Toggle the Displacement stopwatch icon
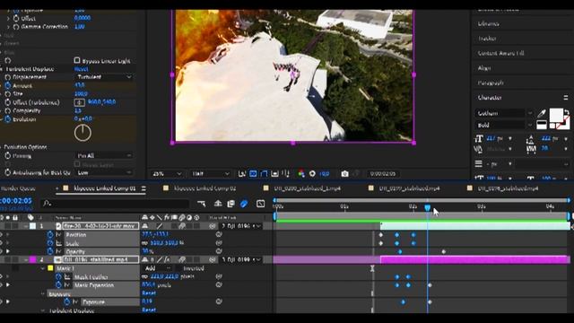The image size is (574, 323). (8, 77)
